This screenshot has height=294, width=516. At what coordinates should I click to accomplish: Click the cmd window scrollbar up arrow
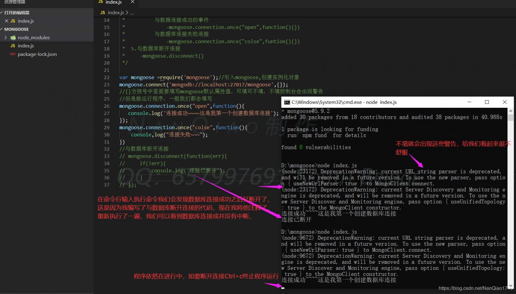tap(510, 111)
